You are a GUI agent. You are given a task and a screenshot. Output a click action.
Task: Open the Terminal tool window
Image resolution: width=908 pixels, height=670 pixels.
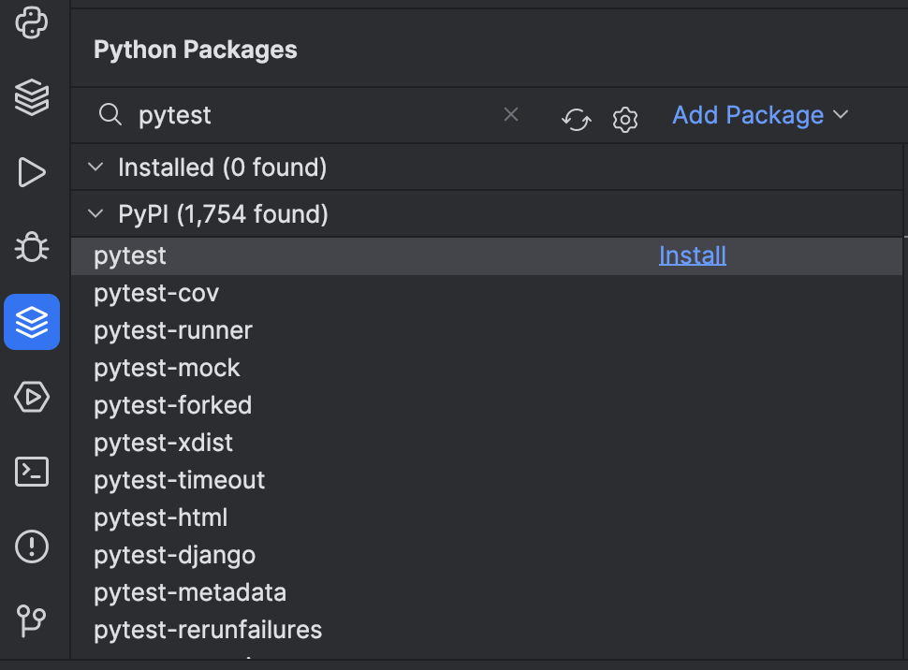pyautogui.click(x=33, y=472)
